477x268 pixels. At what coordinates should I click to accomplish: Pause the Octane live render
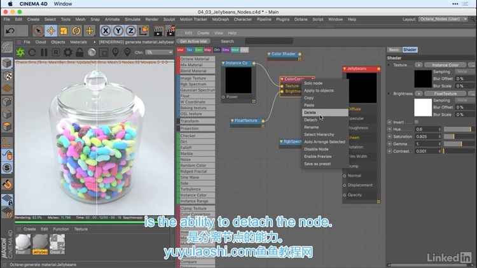[x=44, y=52]
